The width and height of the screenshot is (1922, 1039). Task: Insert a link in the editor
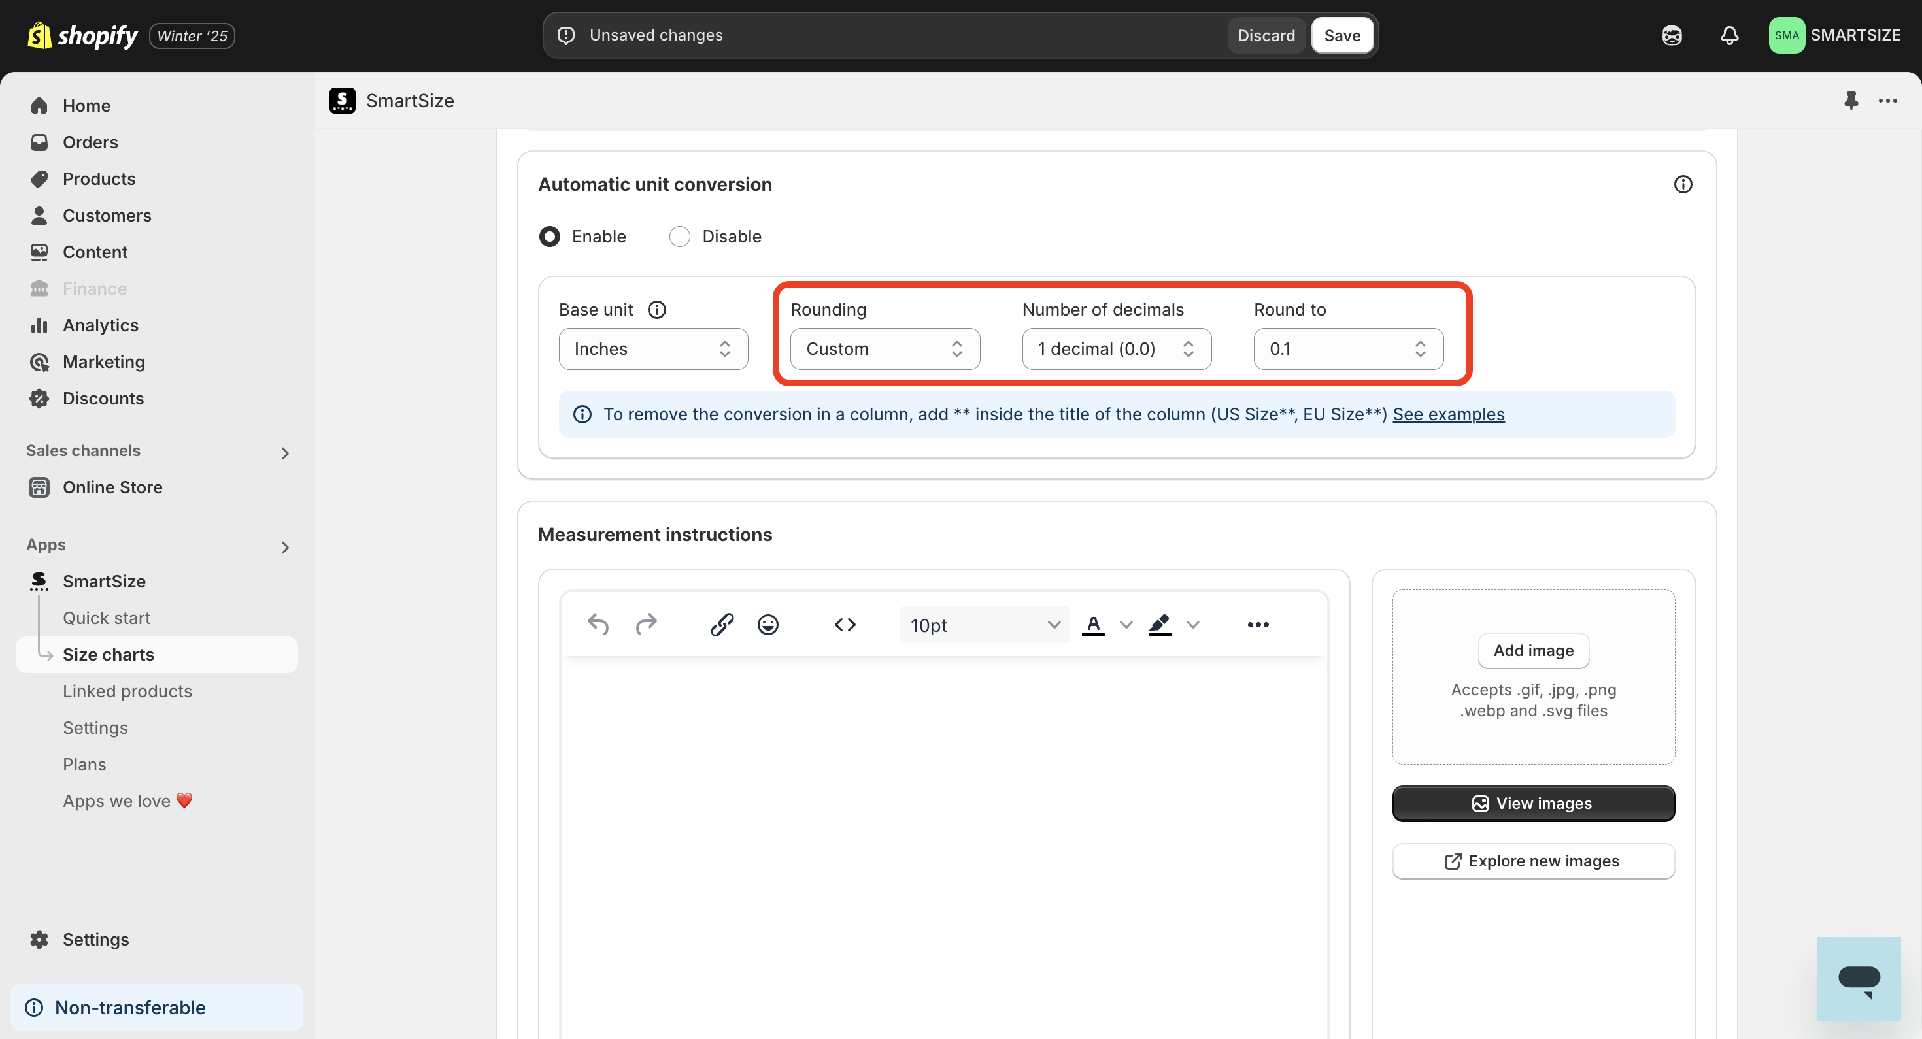(722, 624)
